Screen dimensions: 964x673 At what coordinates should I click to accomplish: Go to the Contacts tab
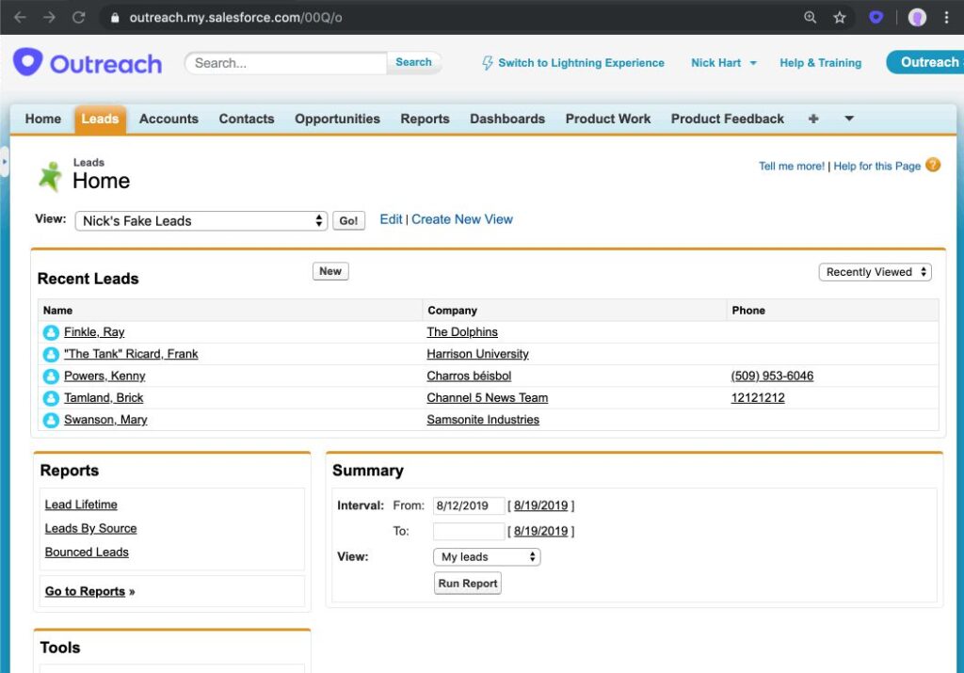pos(247,119)
